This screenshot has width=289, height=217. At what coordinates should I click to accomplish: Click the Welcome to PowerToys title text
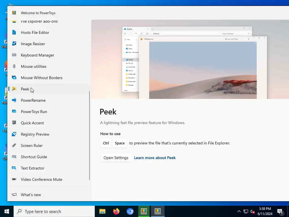38,13
